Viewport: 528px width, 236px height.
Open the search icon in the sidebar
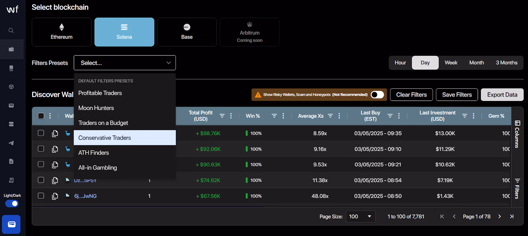click(11, 30)
